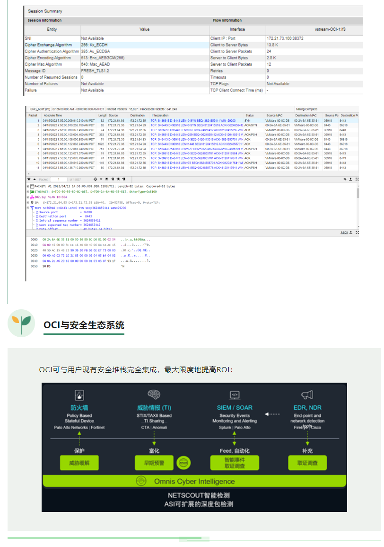Click the fullscreen icon of the packet decode panel

coord(357,179)
